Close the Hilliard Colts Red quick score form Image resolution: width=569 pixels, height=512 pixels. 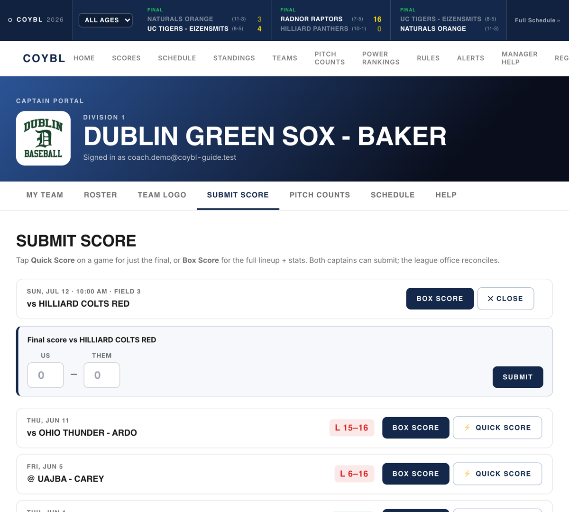click(x=505, y=299)
